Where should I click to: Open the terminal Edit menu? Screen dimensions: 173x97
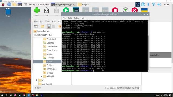pos(70,18)
